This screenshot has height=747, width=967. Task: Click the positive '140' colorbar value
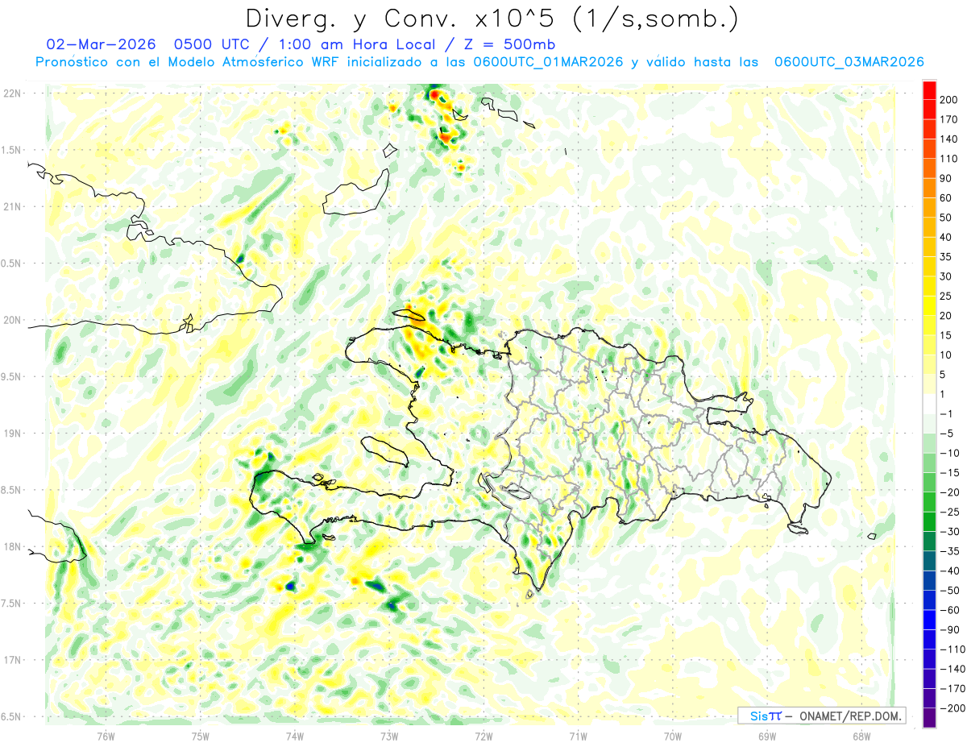pos(949,139)
